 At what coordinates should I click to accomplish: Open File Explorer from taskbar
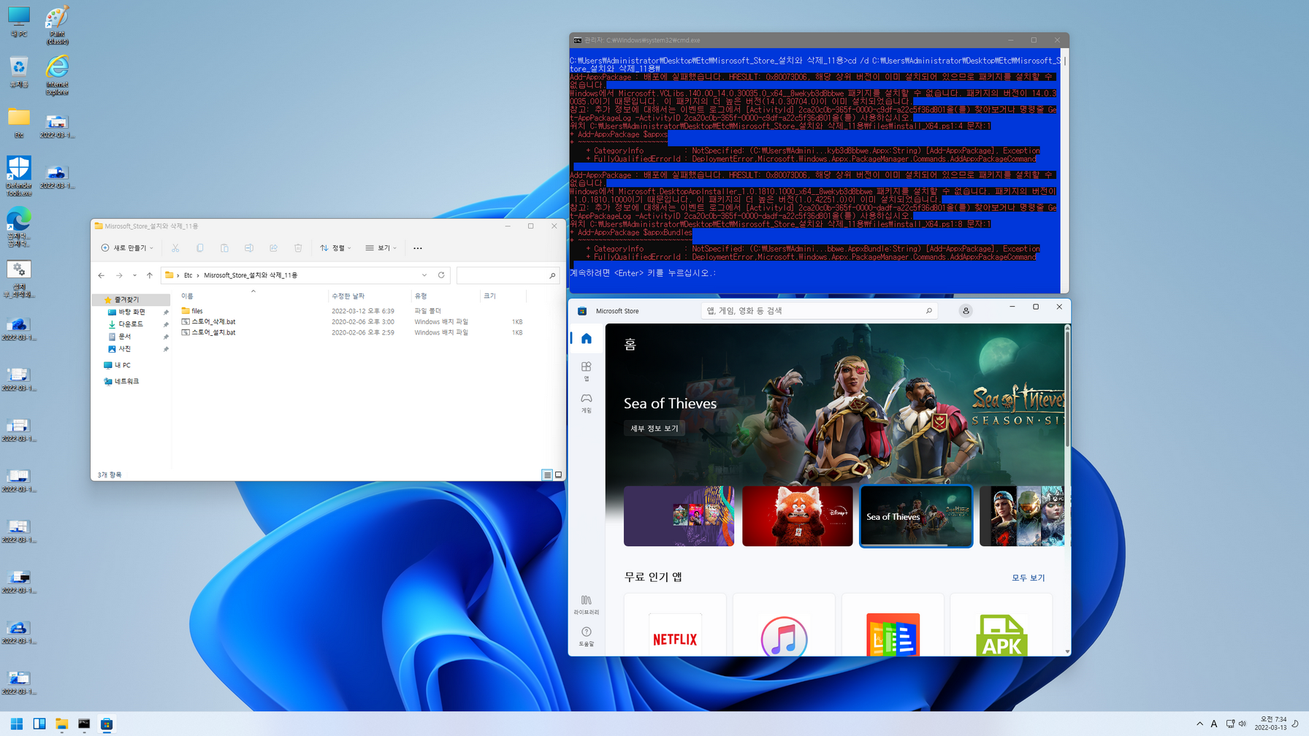click(62, 724)
